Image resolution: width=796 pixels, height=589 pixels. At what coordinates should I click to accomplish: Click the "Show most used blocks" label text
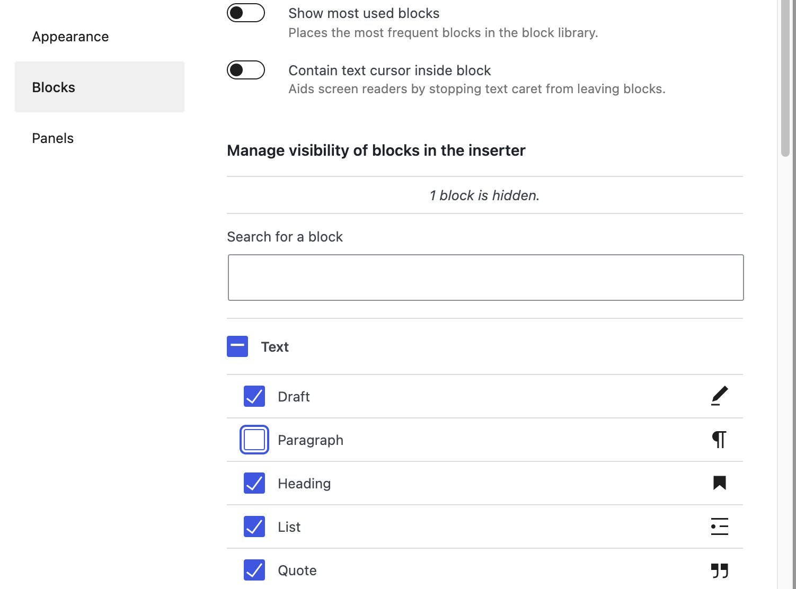point(364,13)
